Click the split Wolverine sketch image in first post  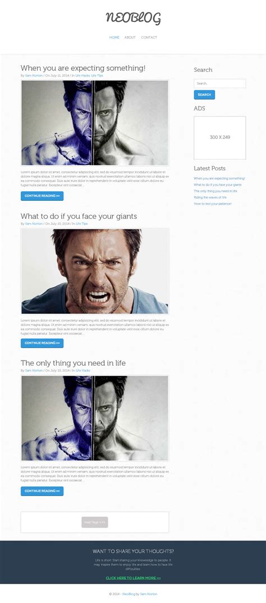(95, 123)
